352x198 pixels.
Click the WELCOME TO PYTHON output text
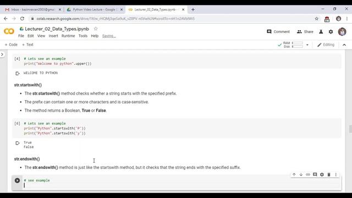pyautogui.click(x=41, y=73)
